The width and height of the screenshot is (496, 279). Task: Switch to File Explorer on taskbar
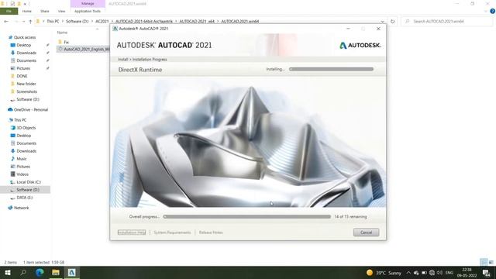pos(56,272)
